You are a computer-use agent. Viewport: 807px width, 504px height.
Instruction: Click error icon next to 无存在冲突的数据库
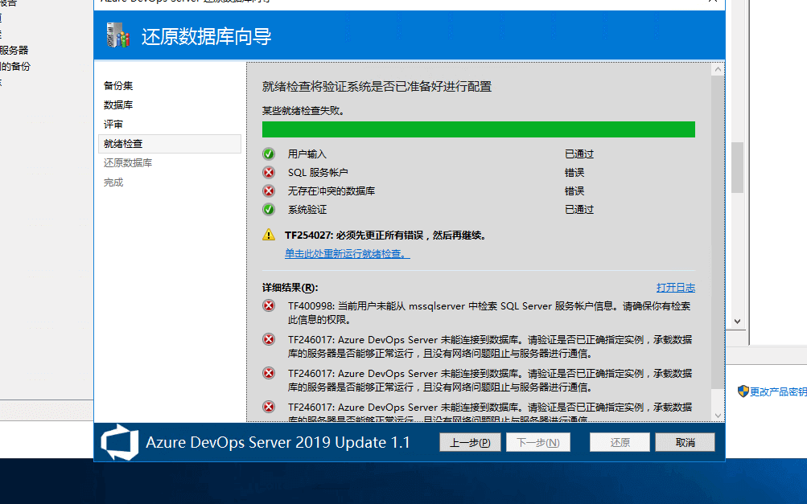click(269, 191)
